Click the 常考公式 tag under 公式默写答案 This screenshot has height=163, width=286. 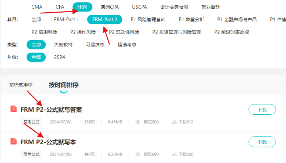coord(31,122)
